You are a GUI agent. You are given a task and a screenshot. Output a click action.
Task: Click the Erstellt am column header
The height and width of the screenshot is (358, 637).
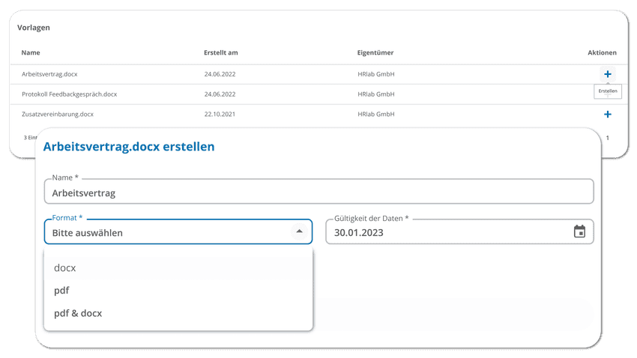coord(220,52)
